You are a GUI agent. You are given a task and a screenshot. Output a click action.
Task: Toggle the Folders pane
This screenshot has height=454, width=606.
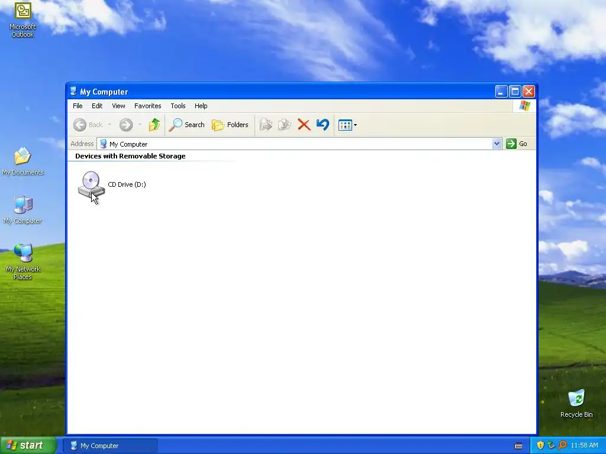[230, 125]
